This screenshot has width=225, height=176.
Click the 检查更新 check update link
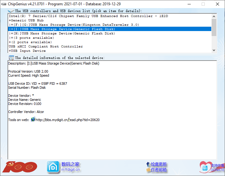pos(159,164)
